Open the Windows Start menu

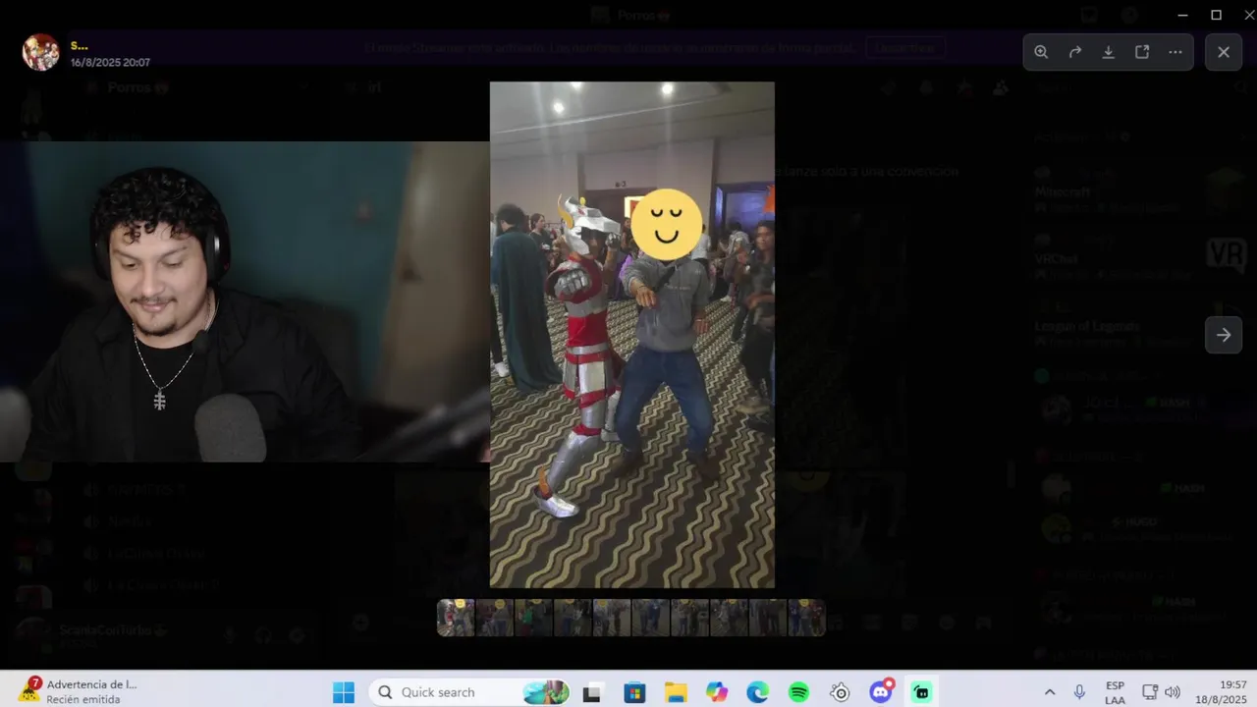344,692
